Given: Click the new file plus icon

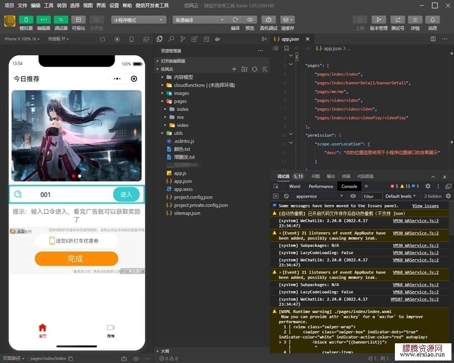Looking at the screenshot, I should pos(234,69).
